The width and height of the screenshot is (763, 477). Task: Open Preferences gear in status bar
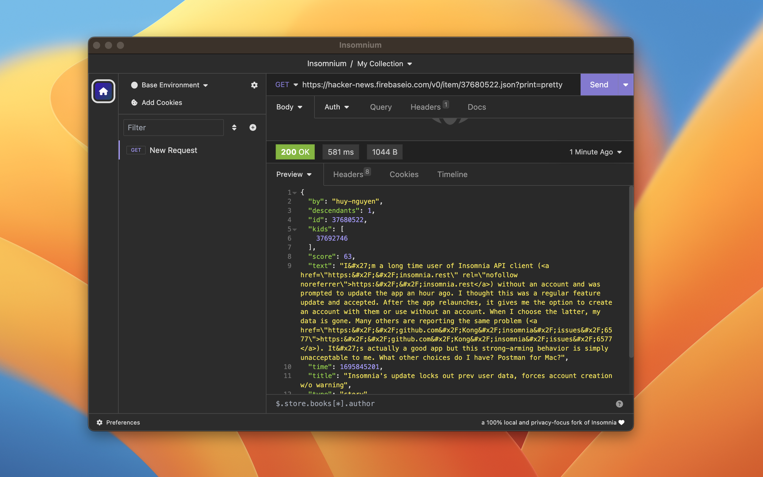[100, 422]
